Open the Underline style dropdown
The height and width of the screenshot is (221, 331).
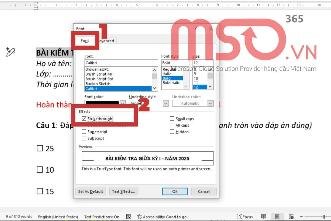(x=166, y=103)
